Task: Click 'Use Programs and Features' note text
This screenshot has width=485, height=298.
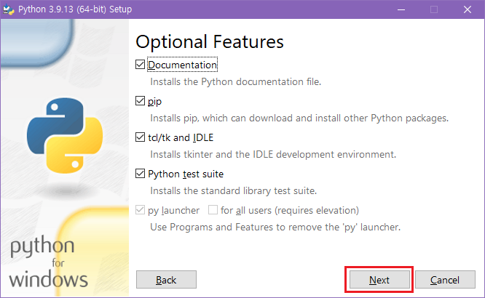Action: (x=275, y=227)
